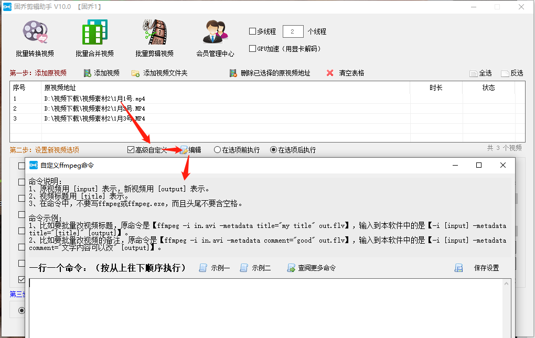
Task: Minimize the 自定义ffmpeg命令 dialog
Action: [x=455, y=165]
